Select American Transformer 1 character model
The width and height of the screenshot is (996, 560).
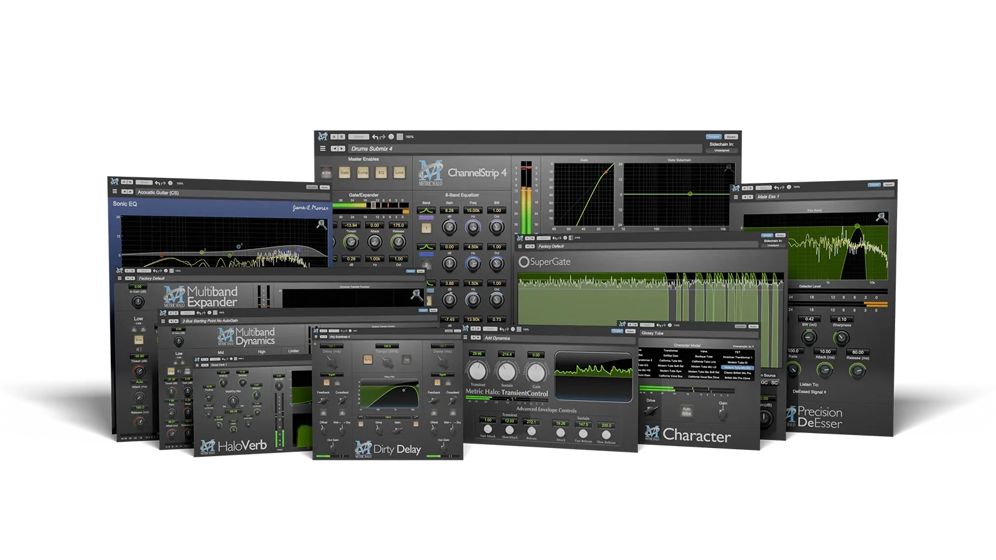738,357
